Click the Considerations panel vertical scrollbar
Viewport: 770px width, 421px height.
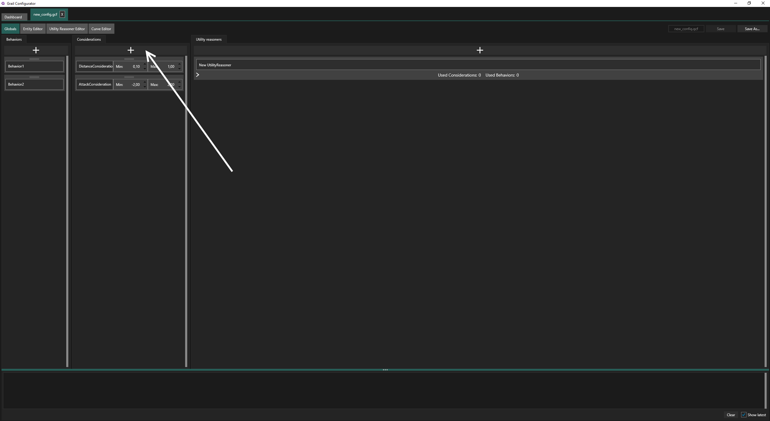186,211
